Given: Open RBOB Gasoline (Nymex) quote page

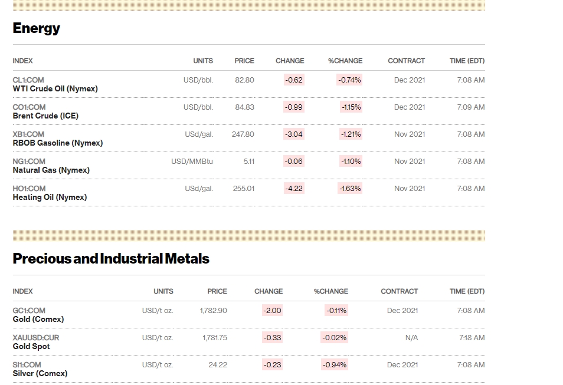Looking at the screenshot, I should (x=57, y=143).
